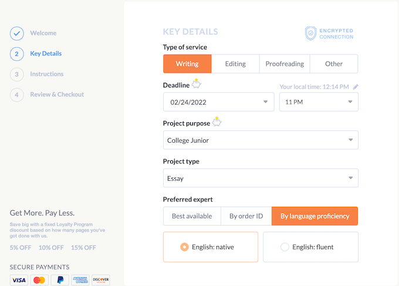Click the PayPal payment icon
Image resolution: width=399 pixels, height=286 pixels.
coord(60,280)
